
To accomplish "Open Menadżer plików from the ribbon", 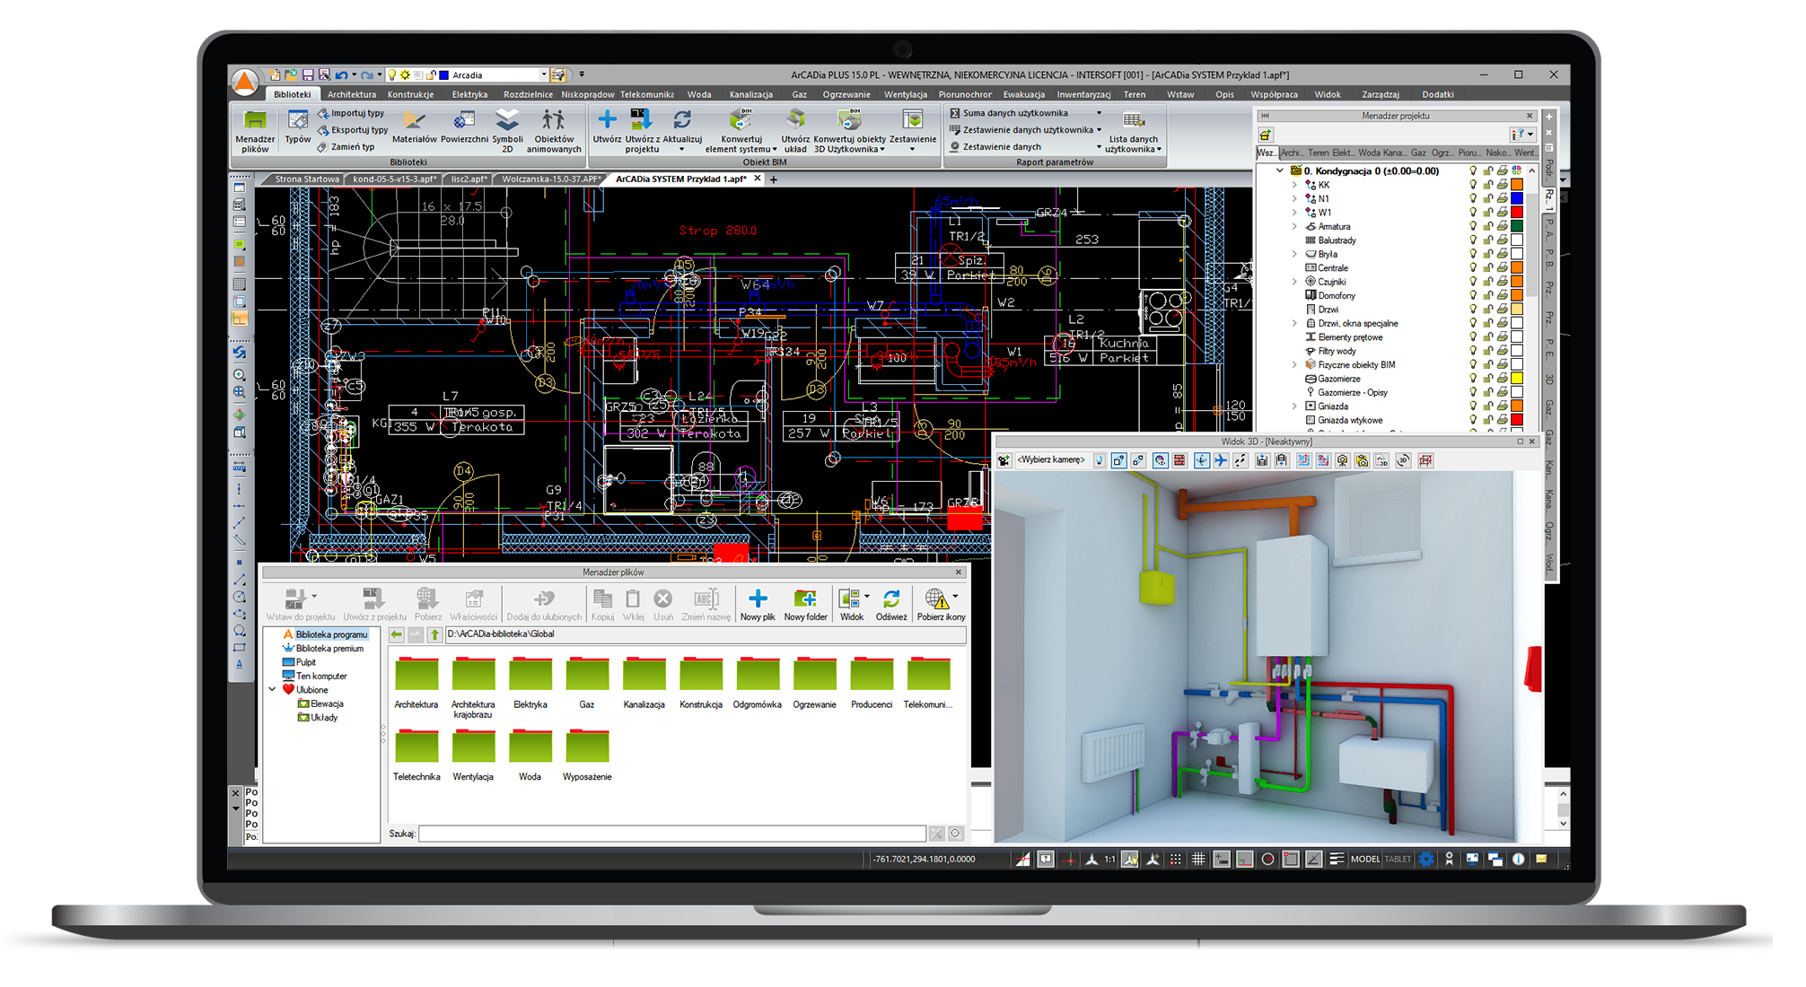I will coord(255,131).
